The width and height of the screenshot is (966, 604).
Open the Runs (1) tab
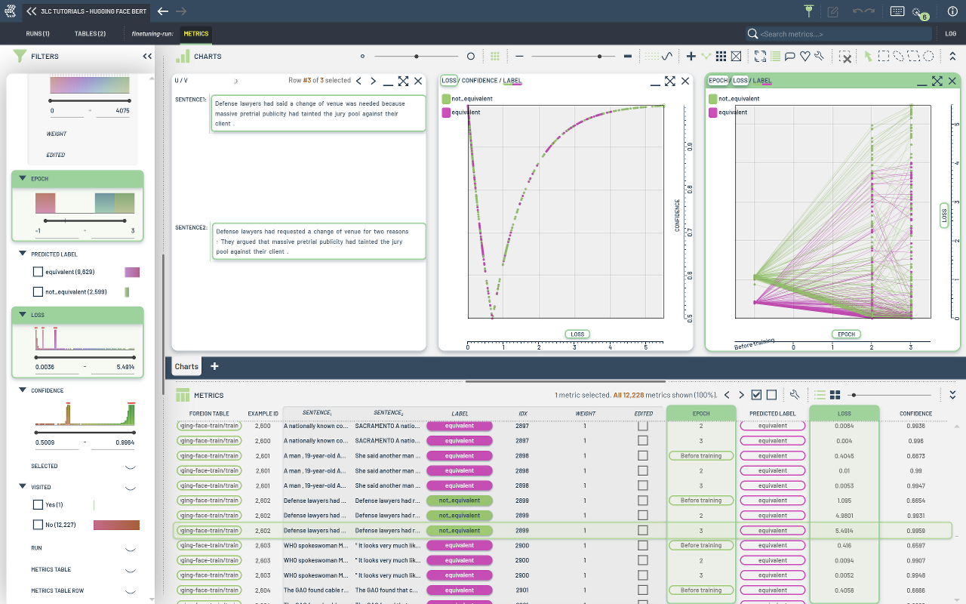coord(37,34)
